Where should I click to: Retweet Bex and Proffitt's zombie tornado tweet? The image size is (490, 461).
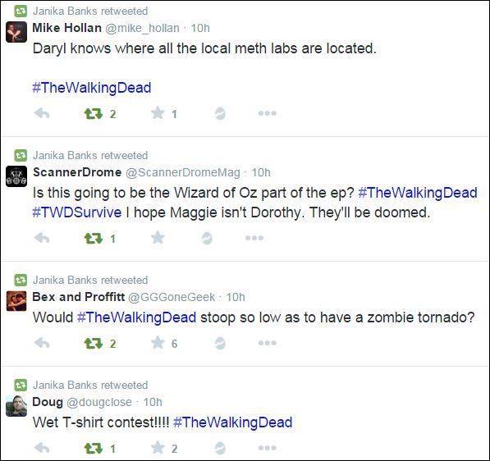(94, 343)
